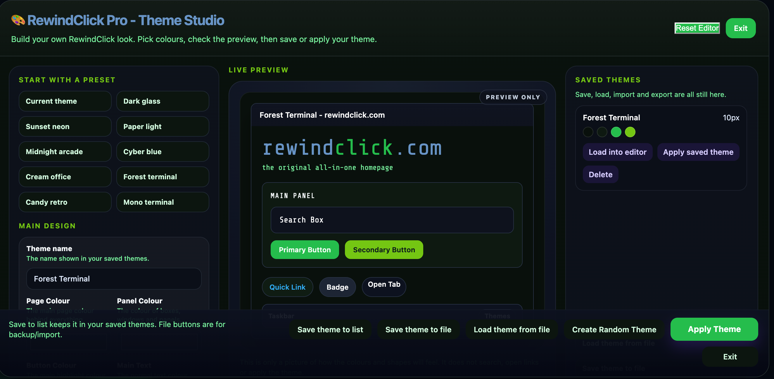Image resolution: width=774 pixels, height=379 pixels.
Task: Click Load into editor button
Action: pyautogui.click(x=617, y=152)
